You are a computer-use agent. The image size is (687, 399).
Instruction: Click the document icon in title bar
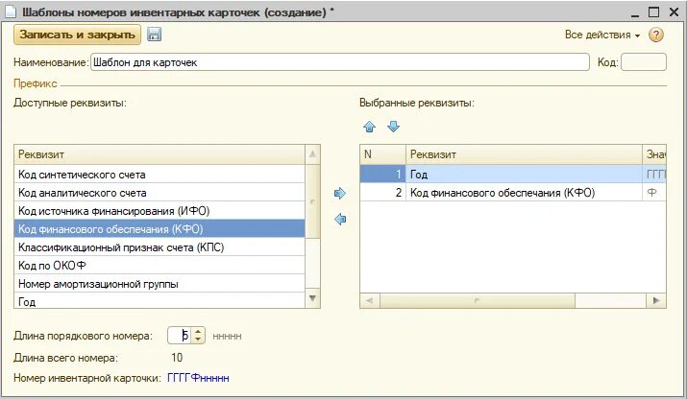pos(11,12)
